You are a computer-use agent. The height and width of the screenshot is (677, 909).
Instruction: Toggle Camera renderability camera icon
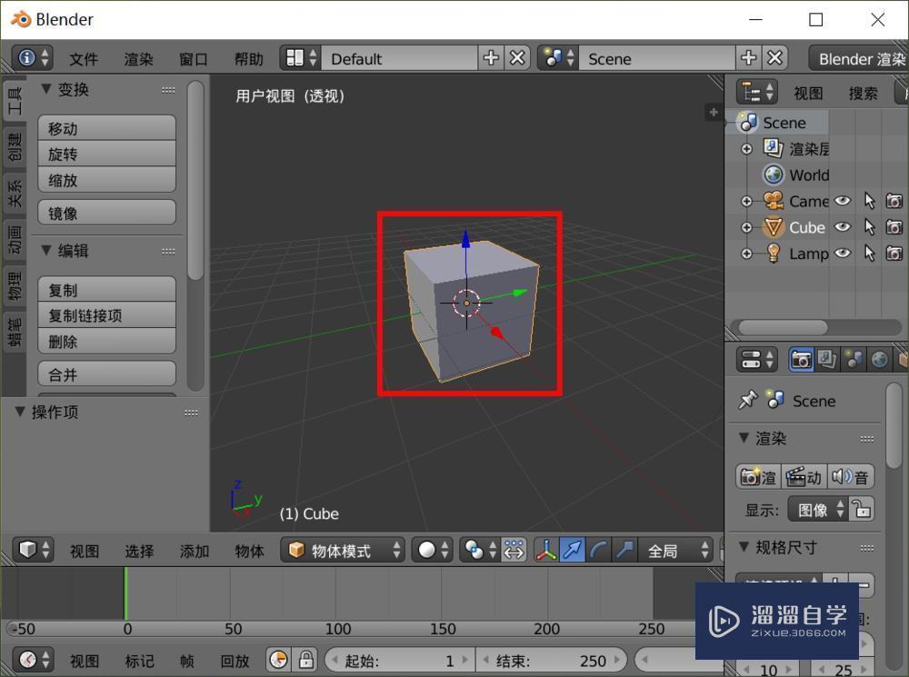[x=894, y=201]
